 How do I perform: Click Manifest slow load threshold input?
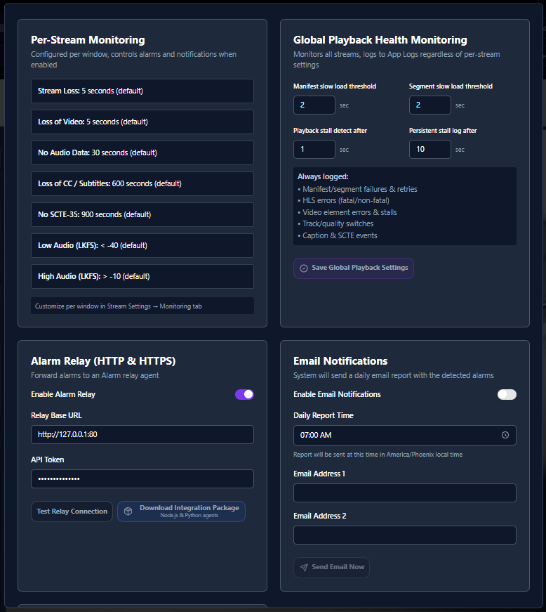coord(314,105)
